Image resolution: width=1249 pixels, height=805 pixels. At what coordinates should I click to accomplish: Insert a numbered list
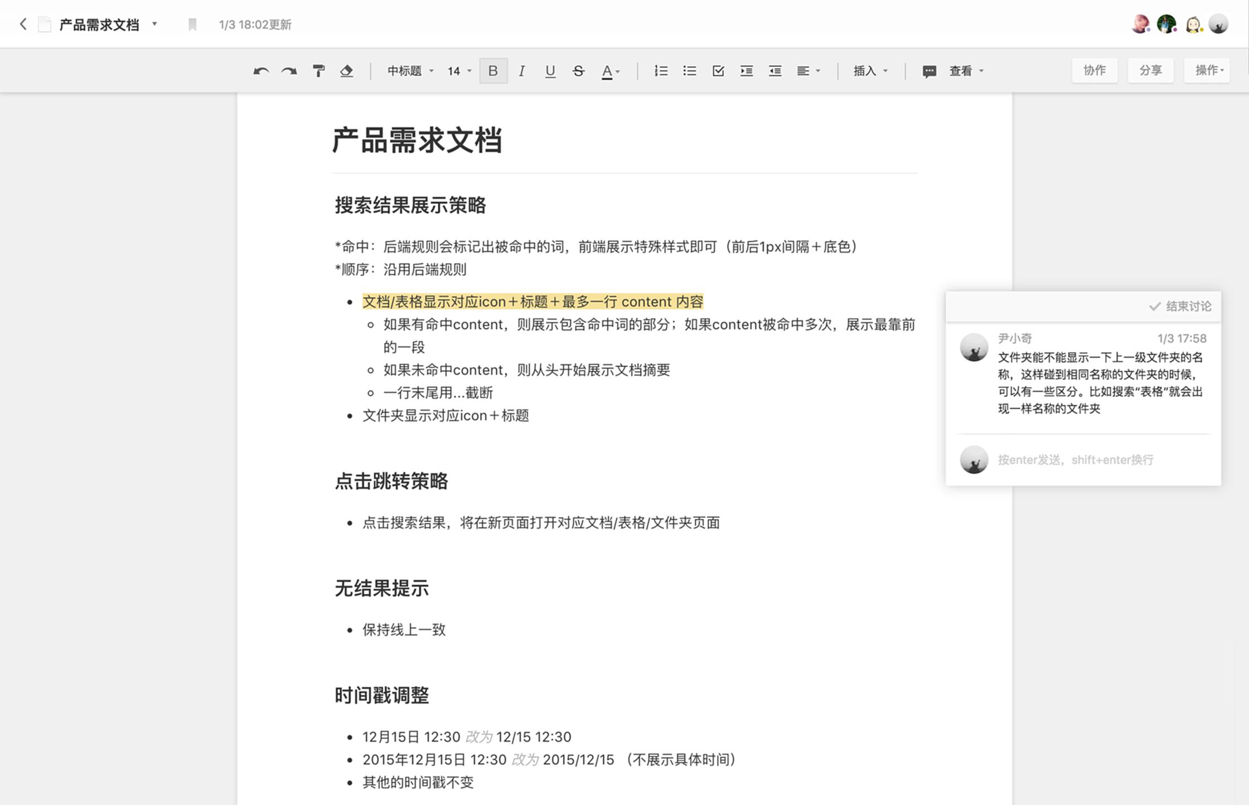661,71
